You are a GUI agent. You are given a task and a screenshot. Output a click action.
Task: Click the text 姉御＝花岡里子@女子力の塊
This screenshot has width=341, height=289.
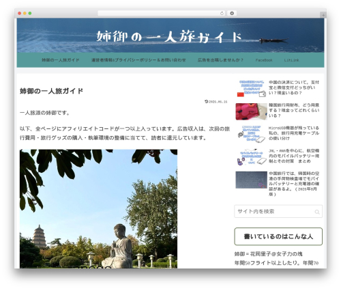268,254
